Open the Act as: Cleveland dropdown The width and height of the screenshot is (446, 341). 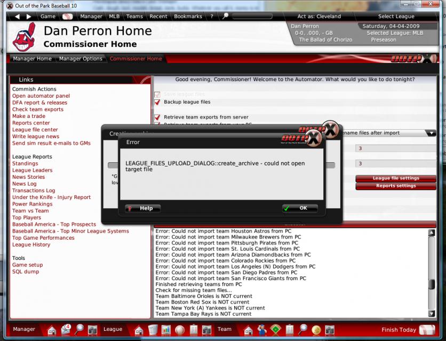point(319,17)
